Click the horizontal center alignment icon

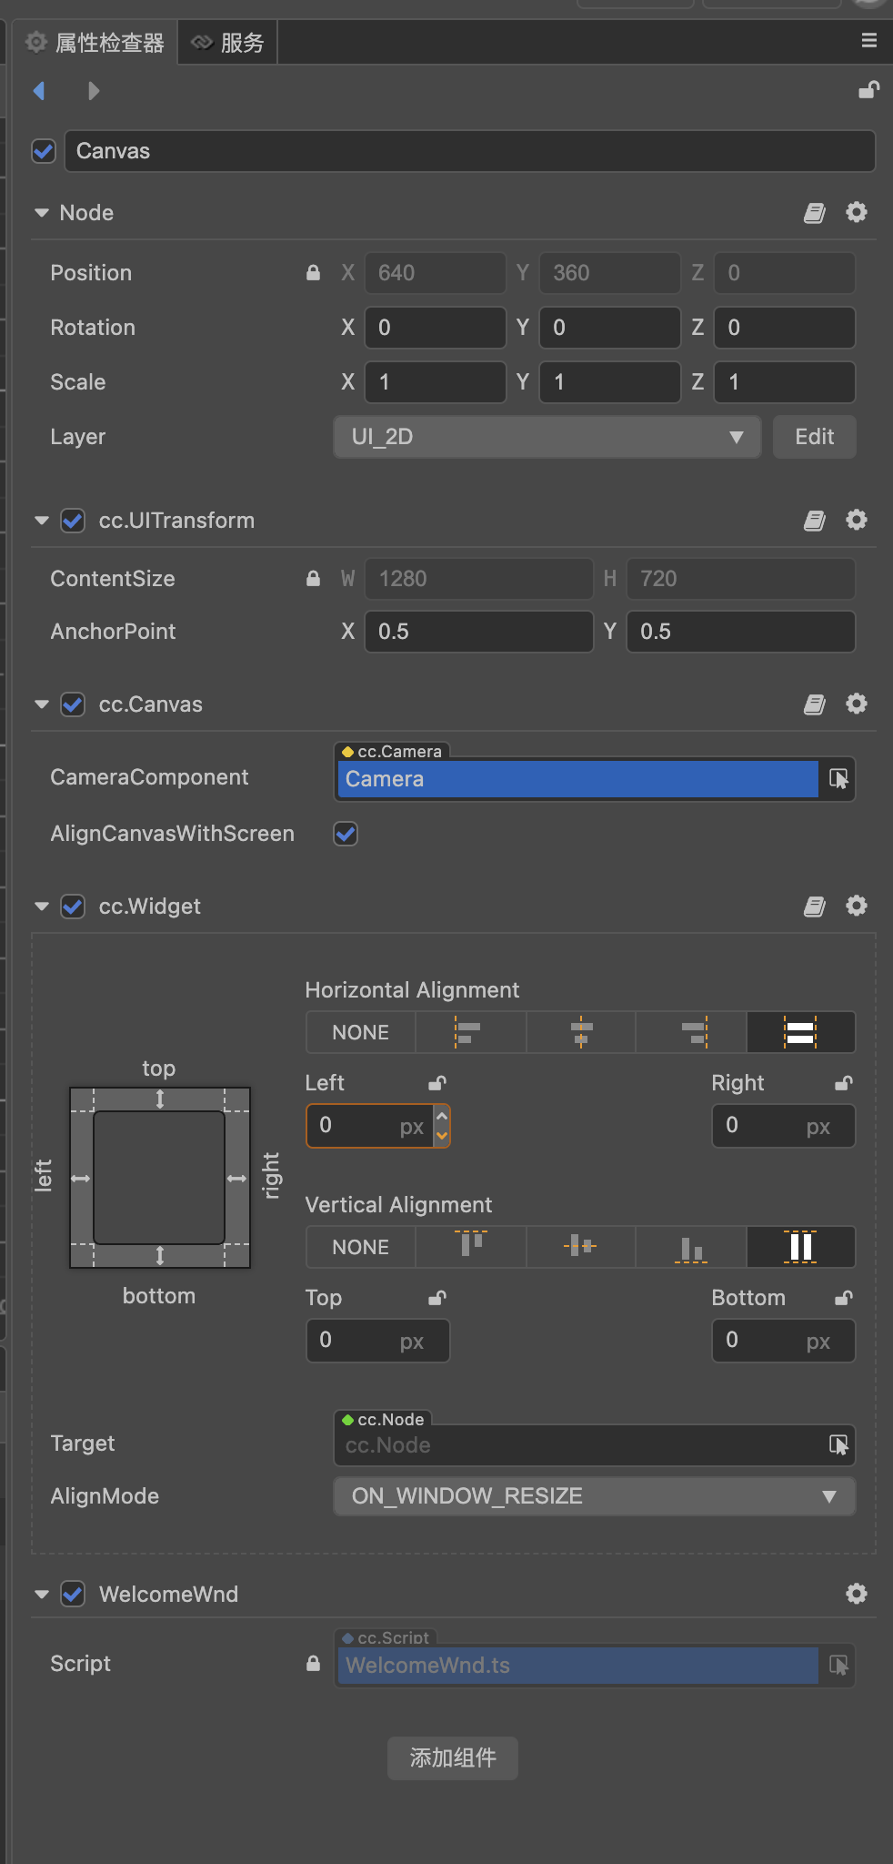(581, 1032)
